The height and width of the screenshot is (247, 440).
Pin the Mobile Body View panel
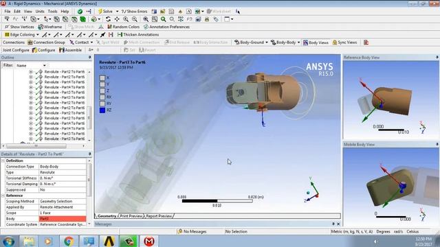pyautogui.click(x=437, y=144)
